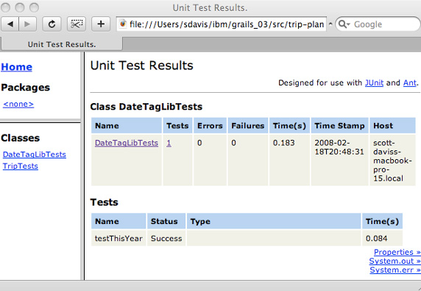This screenshot has width=421, height=291.
Task: Open DateTagLibTests in the Classes list
Action: [35, 155]
